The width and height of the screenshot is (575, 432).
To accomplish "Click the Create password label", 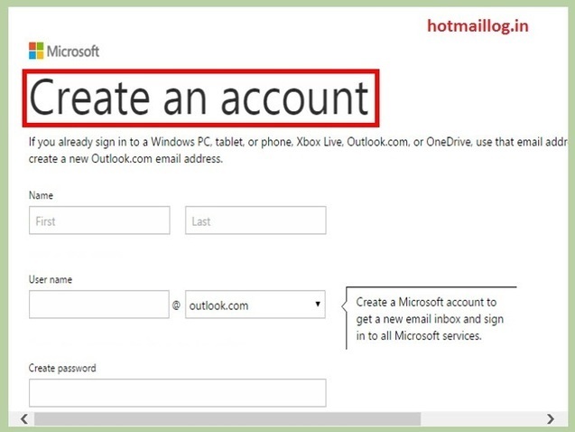I will [62, 368].
